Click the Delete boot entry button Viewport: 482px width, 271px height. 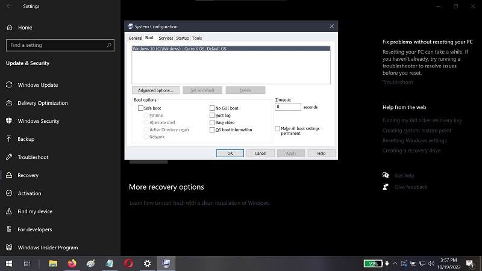[x=245, y=90]
